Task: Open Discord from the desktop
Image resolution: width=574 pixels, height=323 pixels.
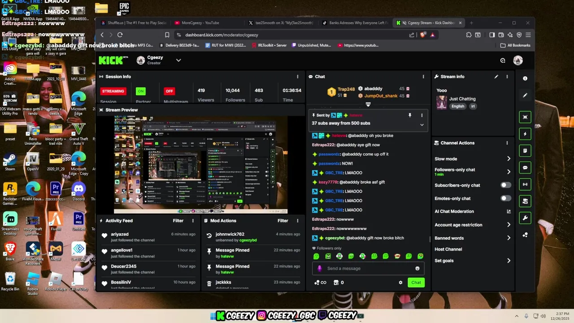Action: point(78,192)
